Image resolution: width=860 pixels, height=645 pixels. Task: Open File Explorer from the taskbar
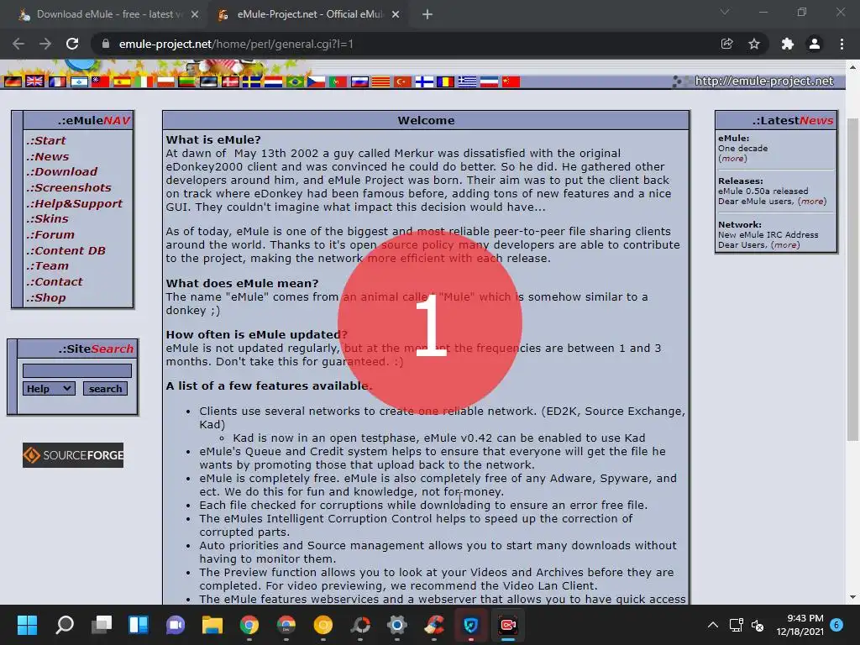click(212, 625)
